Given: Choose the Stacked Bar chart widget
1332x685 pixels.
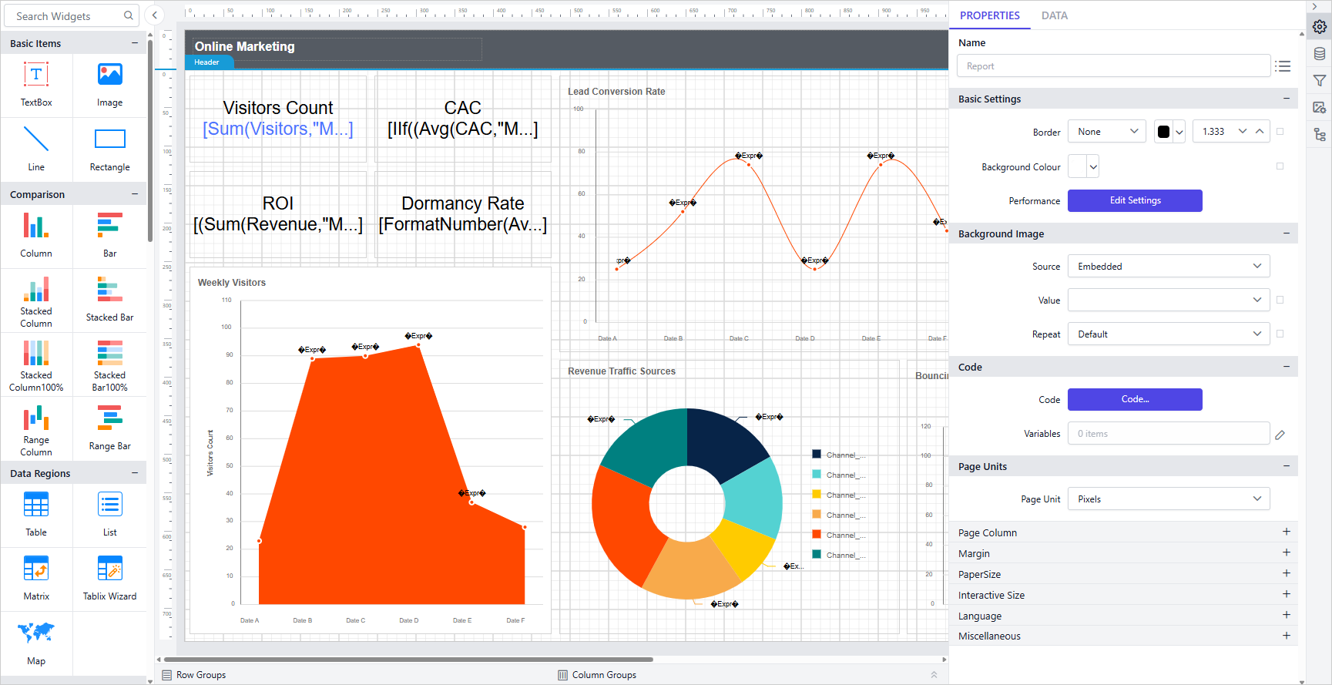Looking at the screenshot, I should pos(109,301).
